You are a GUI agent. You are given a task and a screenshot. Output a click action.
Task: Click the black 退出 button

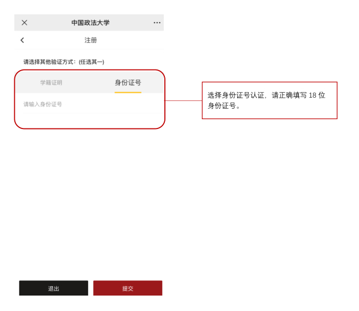(x=53, y=288)
